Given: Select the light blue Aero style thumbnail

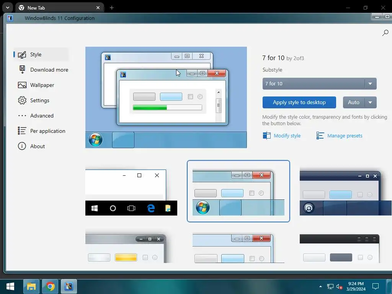Looking at the screenshot, I should [x=238, y=248].
